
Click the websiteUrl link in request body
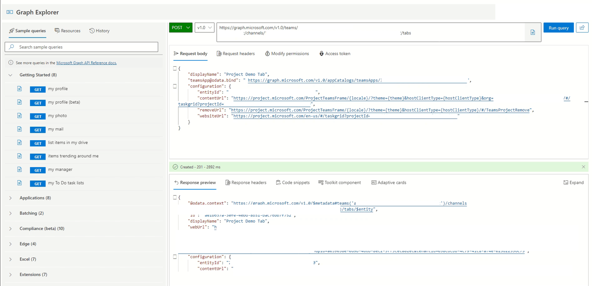tap(345, 116)
